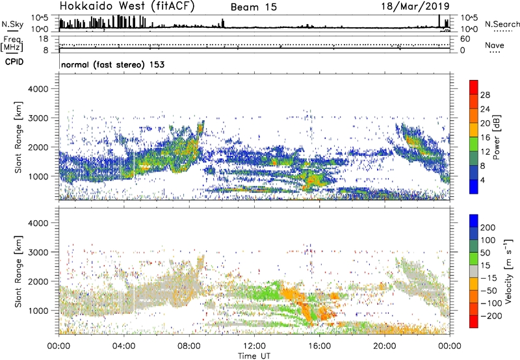520x360 pixels.
Task: Pick the light green Power segment between 12 and 16
Action: 474,144
